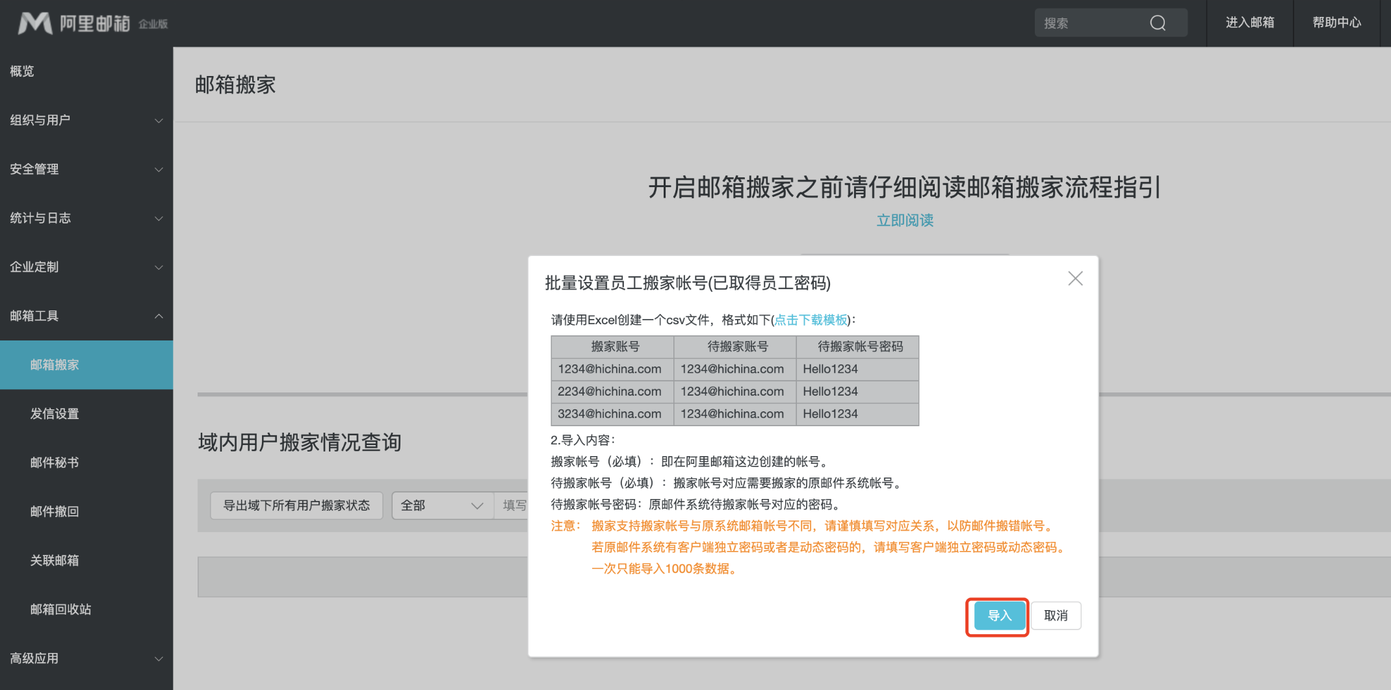Image resolution: width=1391 pixels, height=690 pixels.
Task: Open 发信设置 in sidebar
Action: (86, 414)
